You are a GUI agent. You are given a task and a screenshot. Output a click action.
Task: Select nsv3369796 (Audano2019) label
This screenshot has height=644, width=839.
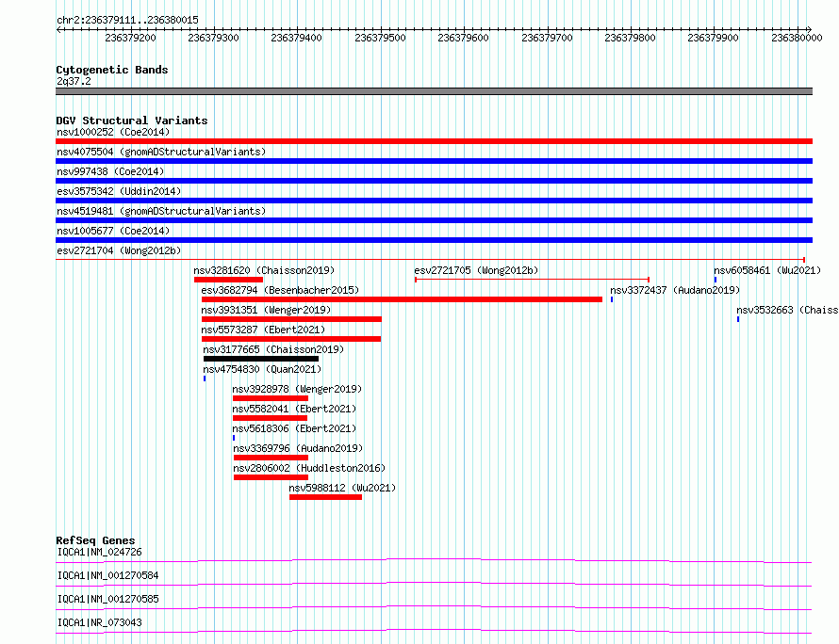tap(298, 448)
